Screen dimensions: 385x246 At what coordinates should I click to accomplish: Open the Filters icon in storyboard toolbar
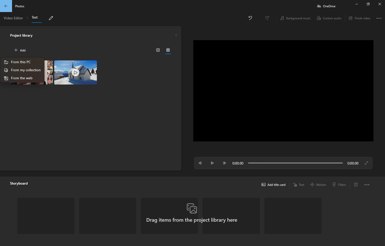coord(334,184)
